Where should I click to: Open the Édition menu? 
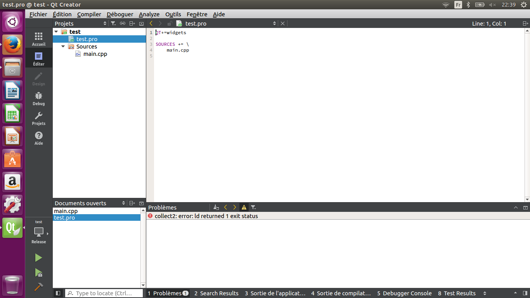coord(62,14)
